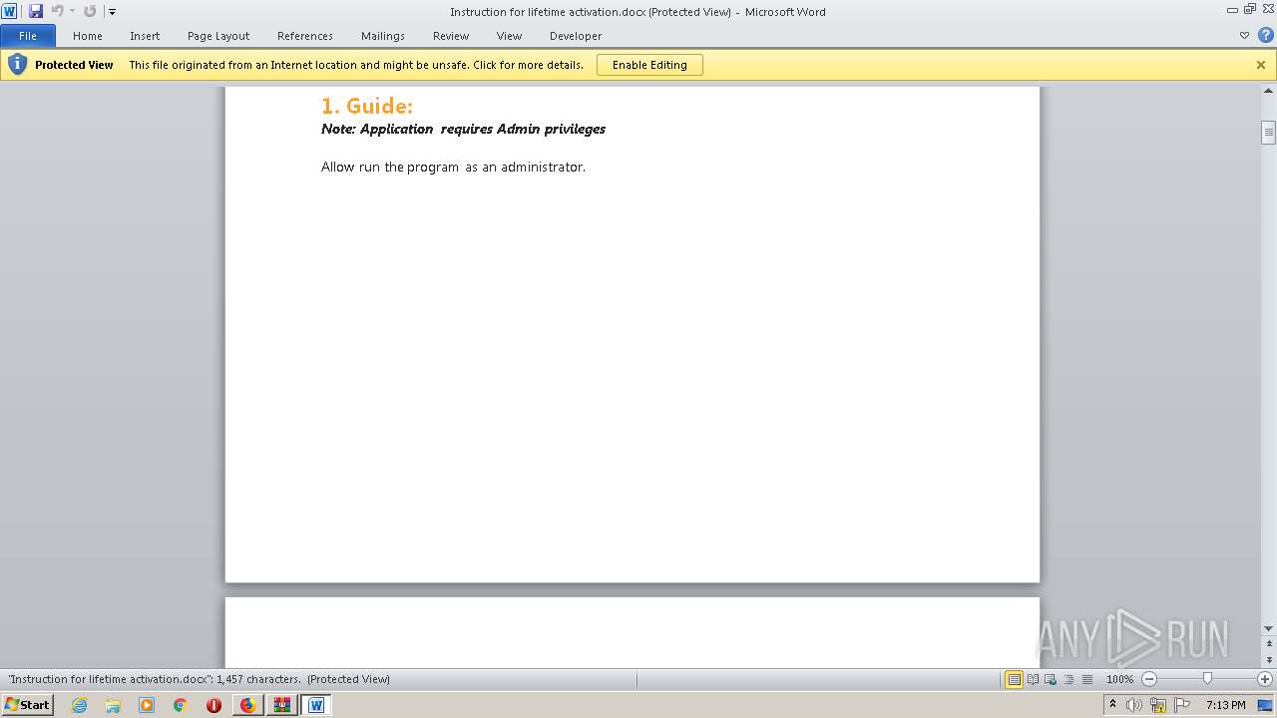
Task: Show hidden tray icons arrow
Action: pos(1113,705)
